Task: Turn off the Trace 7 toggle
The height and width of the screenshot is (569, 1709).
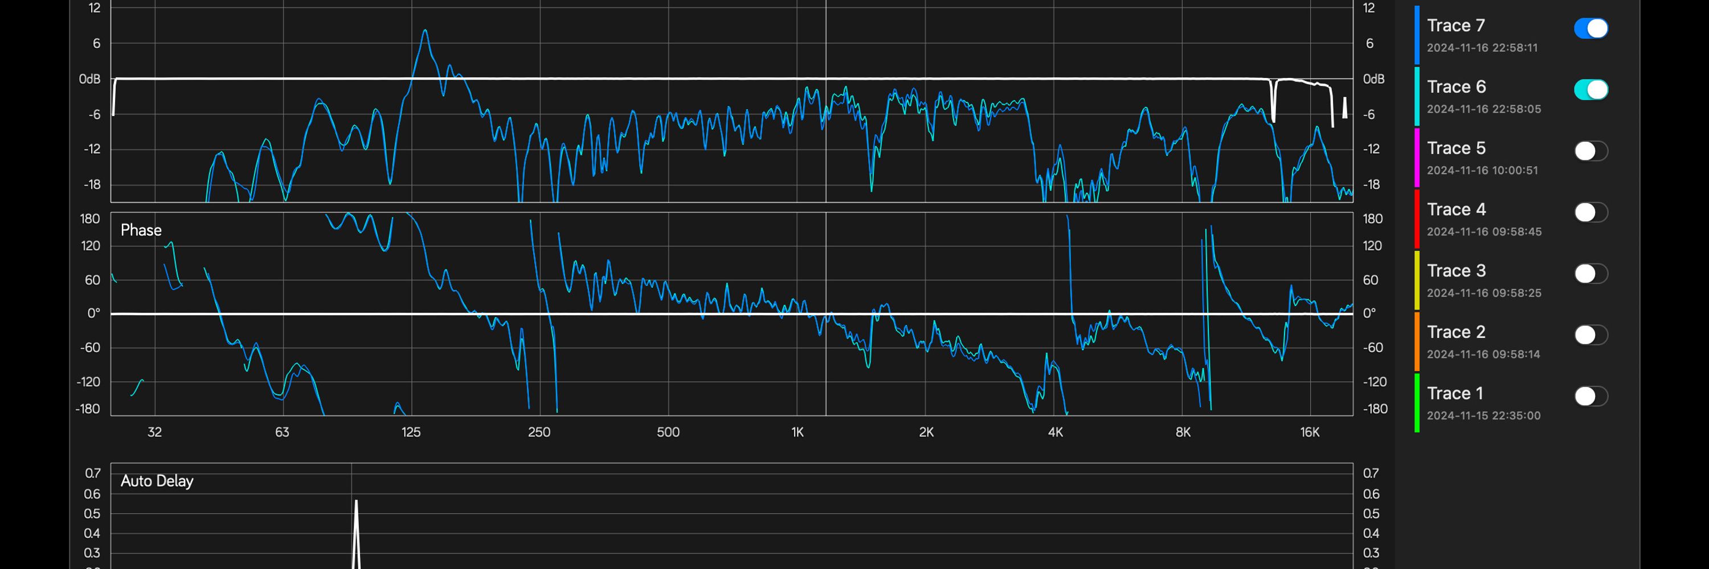Action: [x=1591, y=28]
